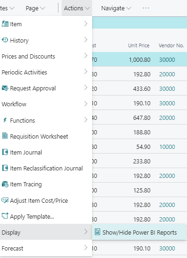Click the Apply Template icon
The height and width of the screenshot is (258, 187).
click(5, 216)
